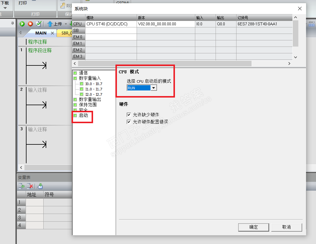Image resolution: width=316 pixels, height=244 pixels.
Task: Click the input start address I0.0 cell
Action: [205, 24]
